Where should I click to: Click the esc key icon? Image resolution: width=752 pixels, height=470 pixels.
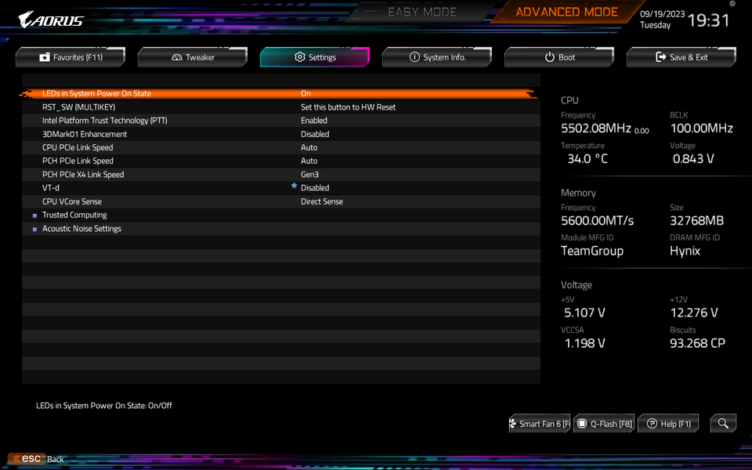pyautogui.click(x=27, y=458)
